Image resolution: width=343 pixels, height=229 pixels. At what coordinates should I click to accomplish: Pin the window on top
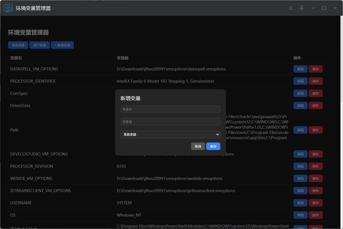[x=302, y=8]
